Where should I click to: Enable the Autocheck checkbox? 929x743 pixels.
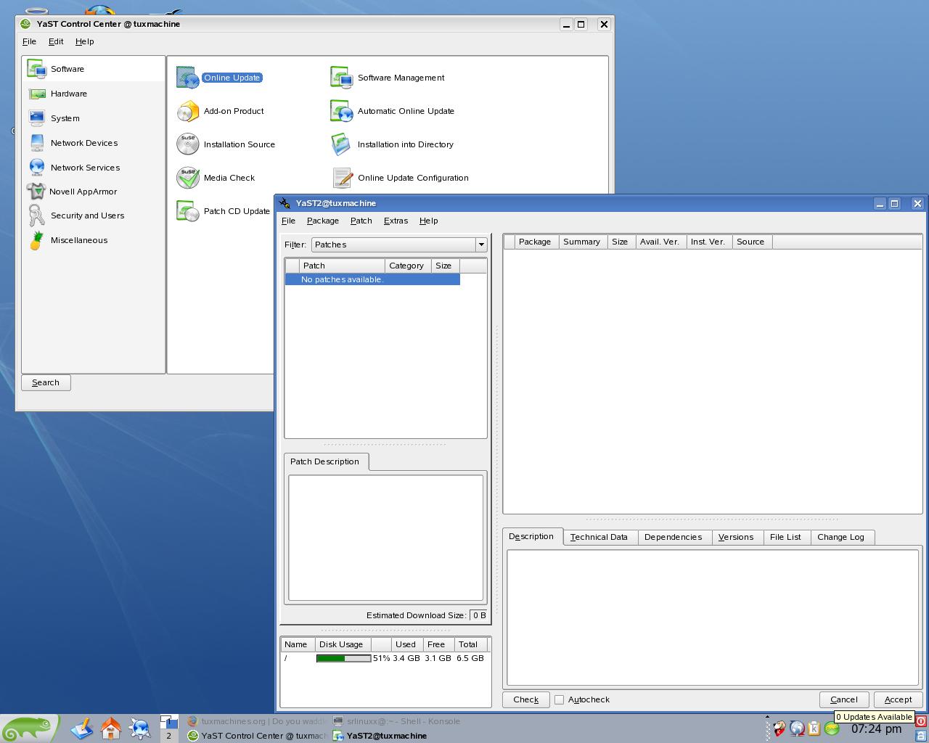coord(559,699)
